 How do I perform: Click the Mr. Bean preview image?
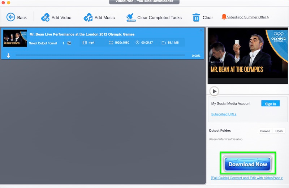pos(248,56)
